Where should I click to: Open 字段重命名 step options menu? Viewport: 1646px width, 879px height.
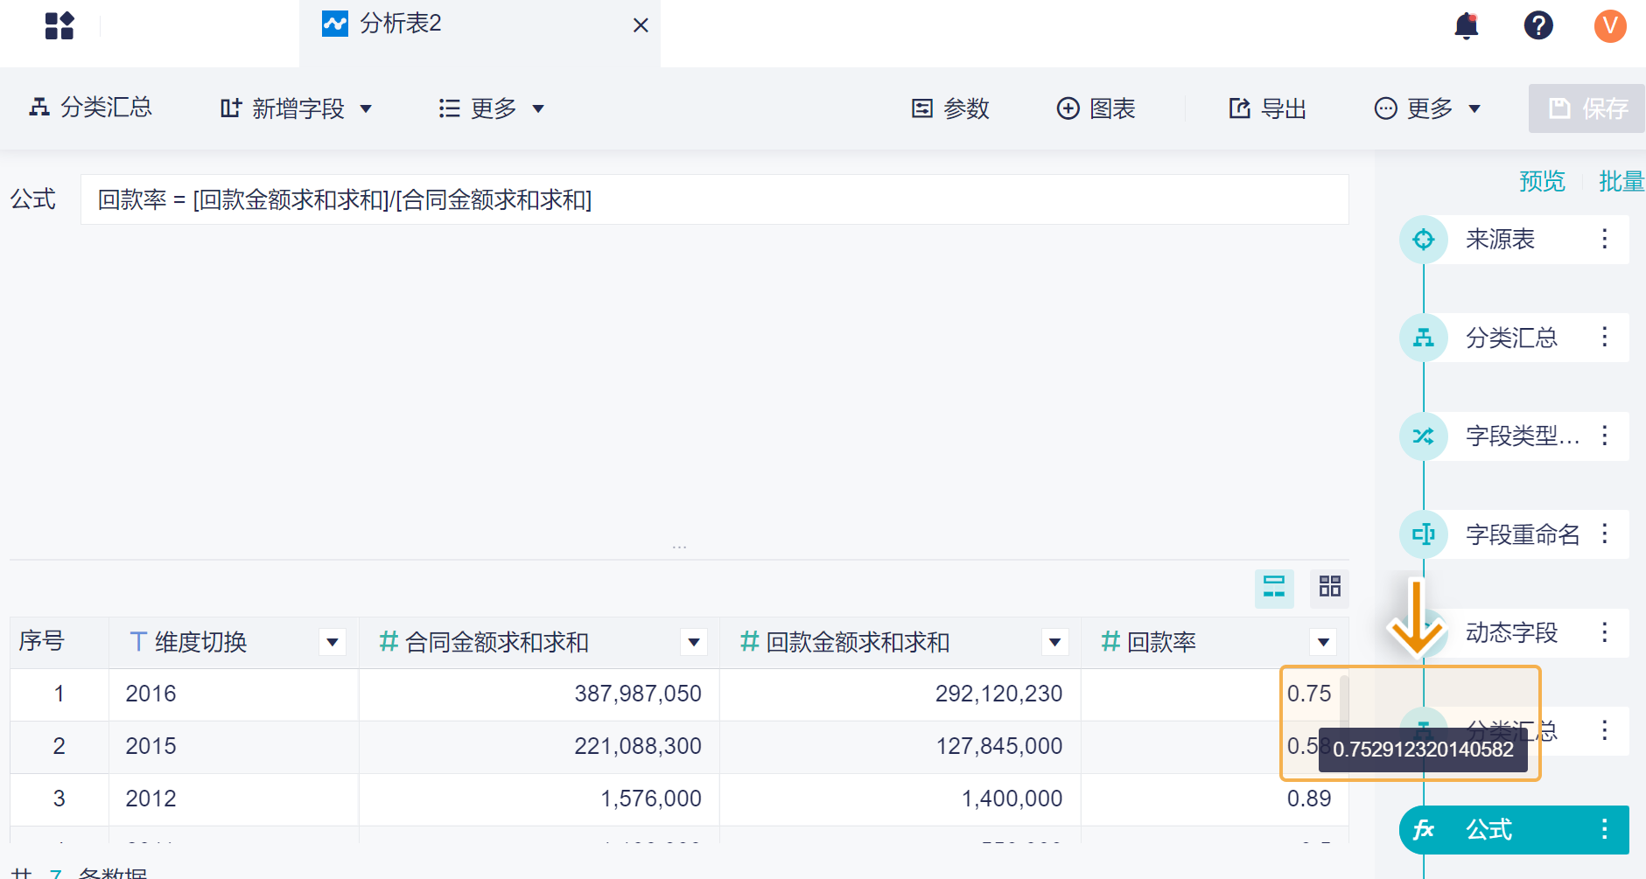[1605, 534]
